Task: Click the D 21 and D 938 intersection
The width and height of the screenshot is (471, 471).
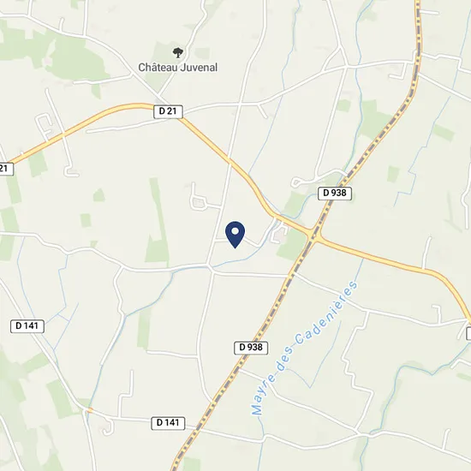Action: pos(314,235)
